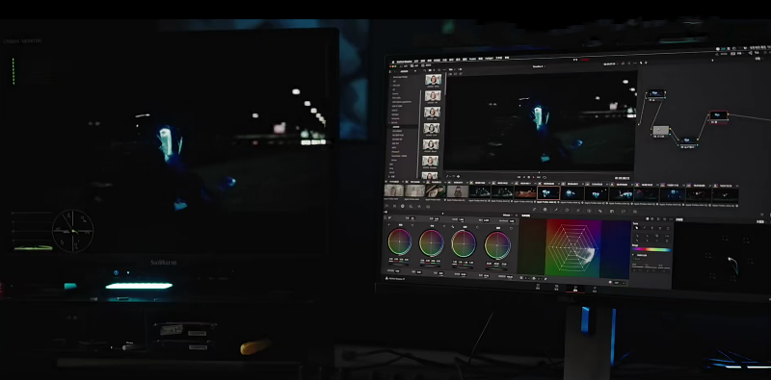Click the Lift wheel reset icon
Viewport: 771px width, 380px height.
tap(412, 225)
